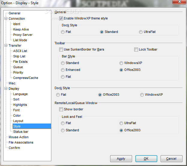Open Queue settings
The width and height of the screenshot is (187, 166).
coord(18,67)
